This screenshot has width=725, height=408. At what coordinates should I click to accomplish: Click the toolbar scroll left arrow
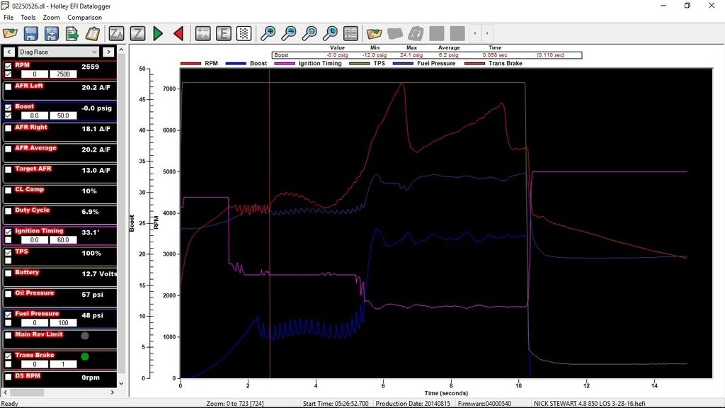(x=475, y=33)
